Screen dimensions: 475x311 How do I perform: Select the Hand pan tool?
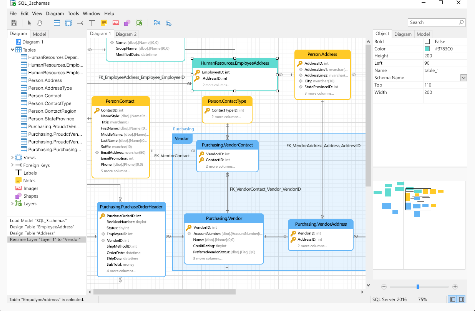40,23
